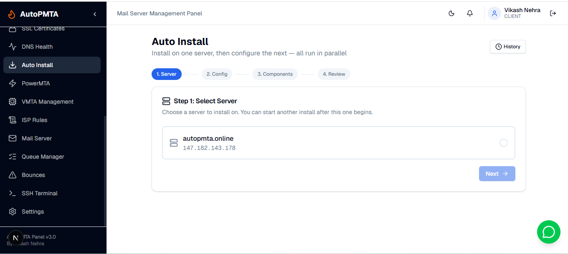Viewport: 568px width, 254px height.
Task: Click Step 1: Select Server title
Action: coord(205,101)
